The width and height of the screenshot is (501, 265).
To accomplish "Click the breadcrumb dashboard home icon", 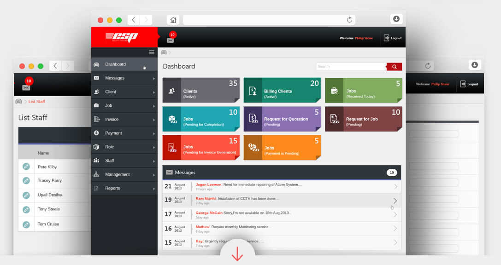I will pyautogui.click(x=164, y=52).
